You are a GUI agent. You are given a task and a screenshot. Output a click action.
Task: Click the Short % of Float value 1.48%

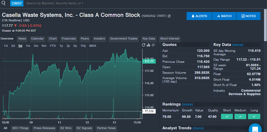tap(256, 85)
